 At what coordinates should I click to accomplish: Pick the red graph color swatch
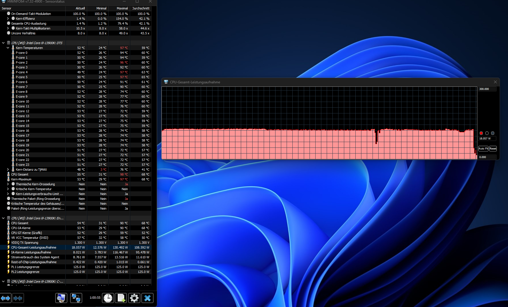481,133
